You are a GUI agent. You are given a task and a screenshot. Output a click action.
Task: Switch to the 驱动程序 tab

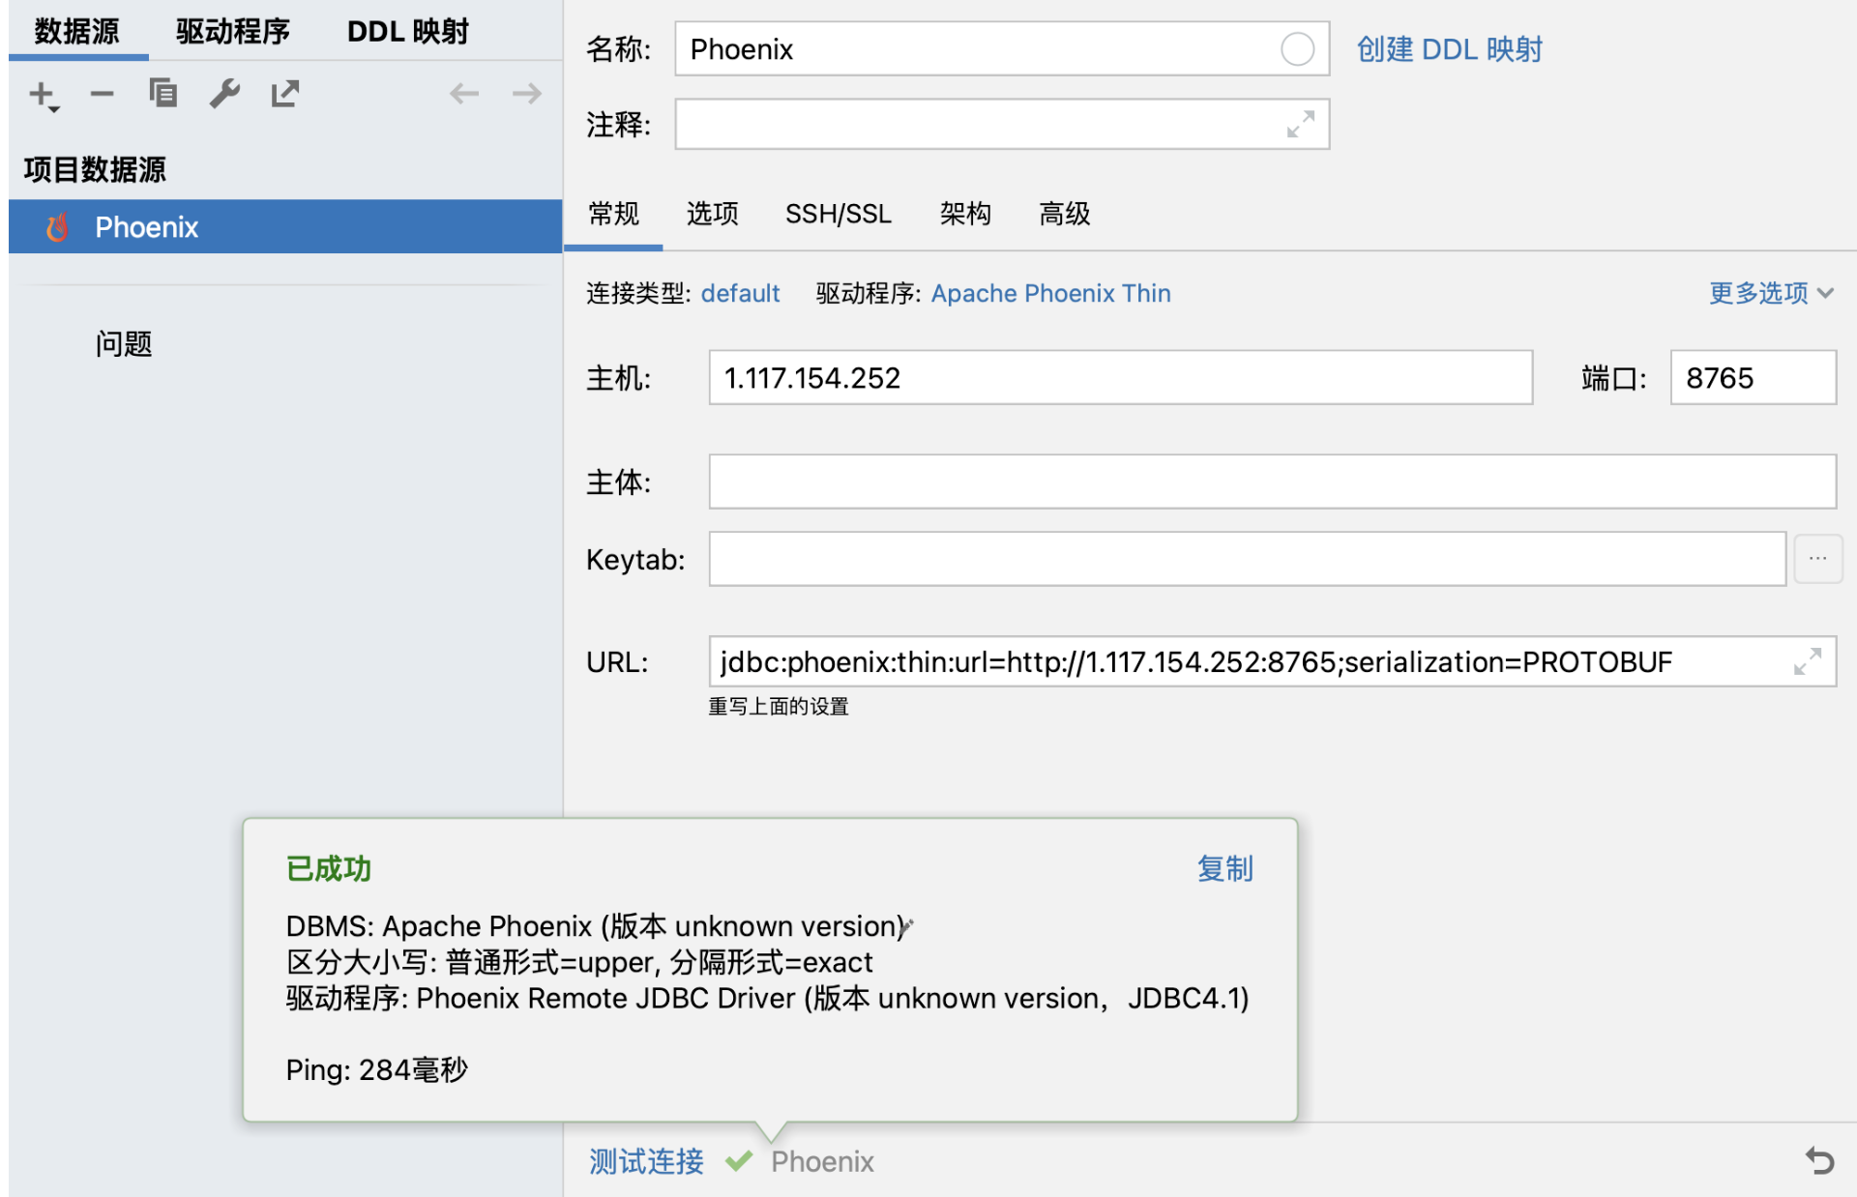click(233, 32)
